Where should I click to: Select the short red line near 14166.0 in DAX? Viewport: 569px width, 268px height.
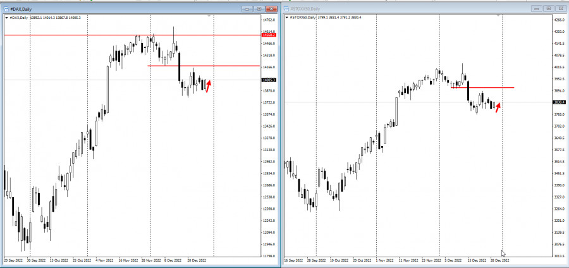coord(204,66)
